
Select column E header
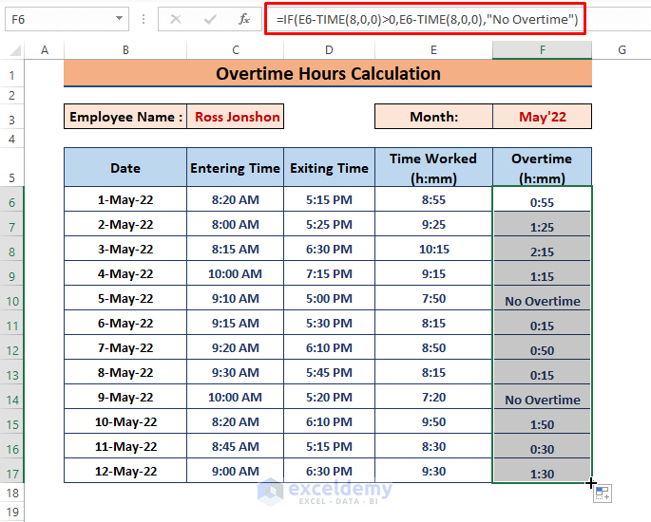coord(433,50)
